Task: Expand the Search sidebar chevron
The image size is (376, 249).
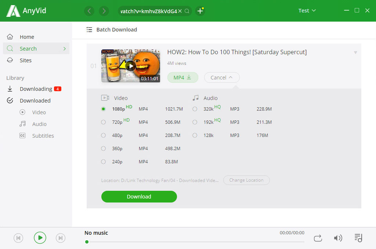Action: click(65, 49)
